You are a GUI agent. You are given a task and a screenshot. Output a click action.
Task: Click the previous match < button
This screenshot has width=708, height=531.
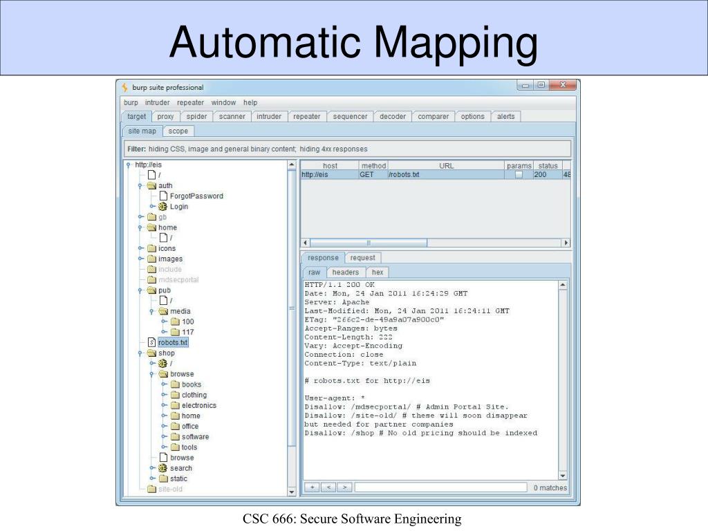click(x=328, y=487)
